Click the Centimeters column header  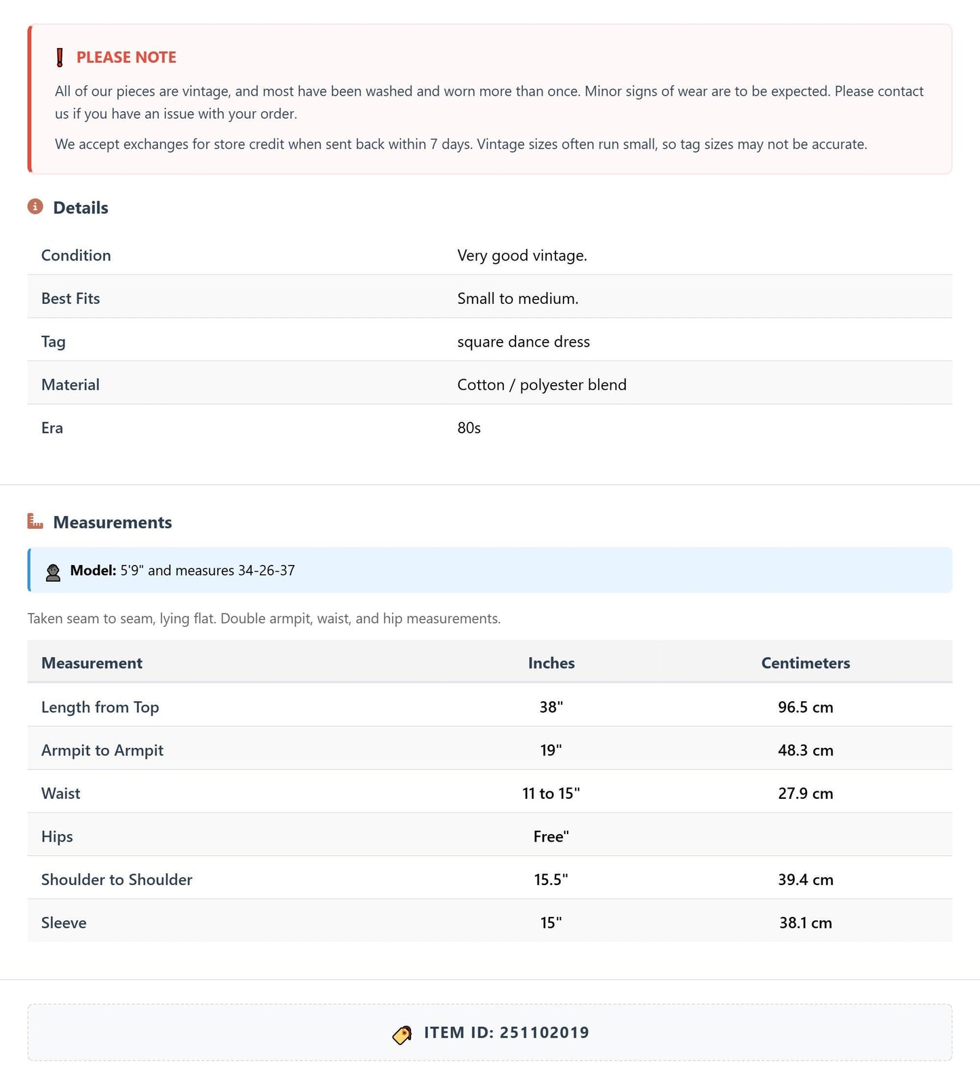tap(806, 663)
